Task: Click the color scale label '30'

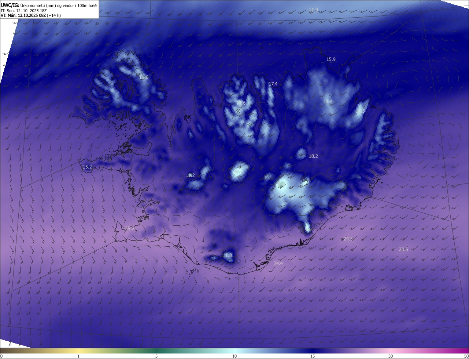Action: 391,356
